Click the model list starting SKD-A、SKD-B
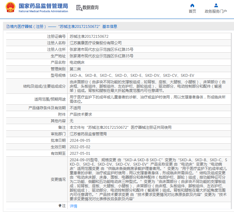This screenshot has height=212, width=234. pyautogui.click(x=132, y=76)
